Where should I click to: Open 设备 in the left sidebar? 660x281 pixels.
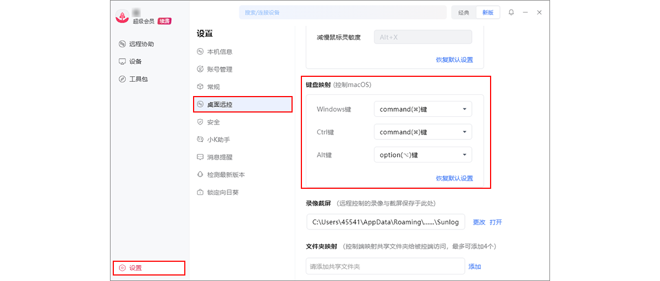(135, 61)
